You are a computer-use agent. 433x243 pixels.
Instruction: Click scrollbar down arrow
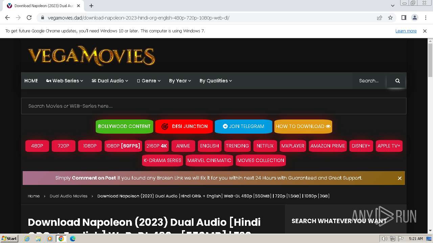point(430,231)
